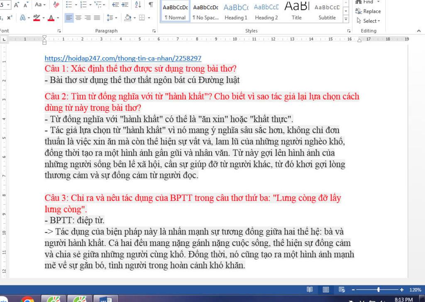Collapse the ribbon chevron
Screen dimensions: 425x302
[x=419, y=31]
